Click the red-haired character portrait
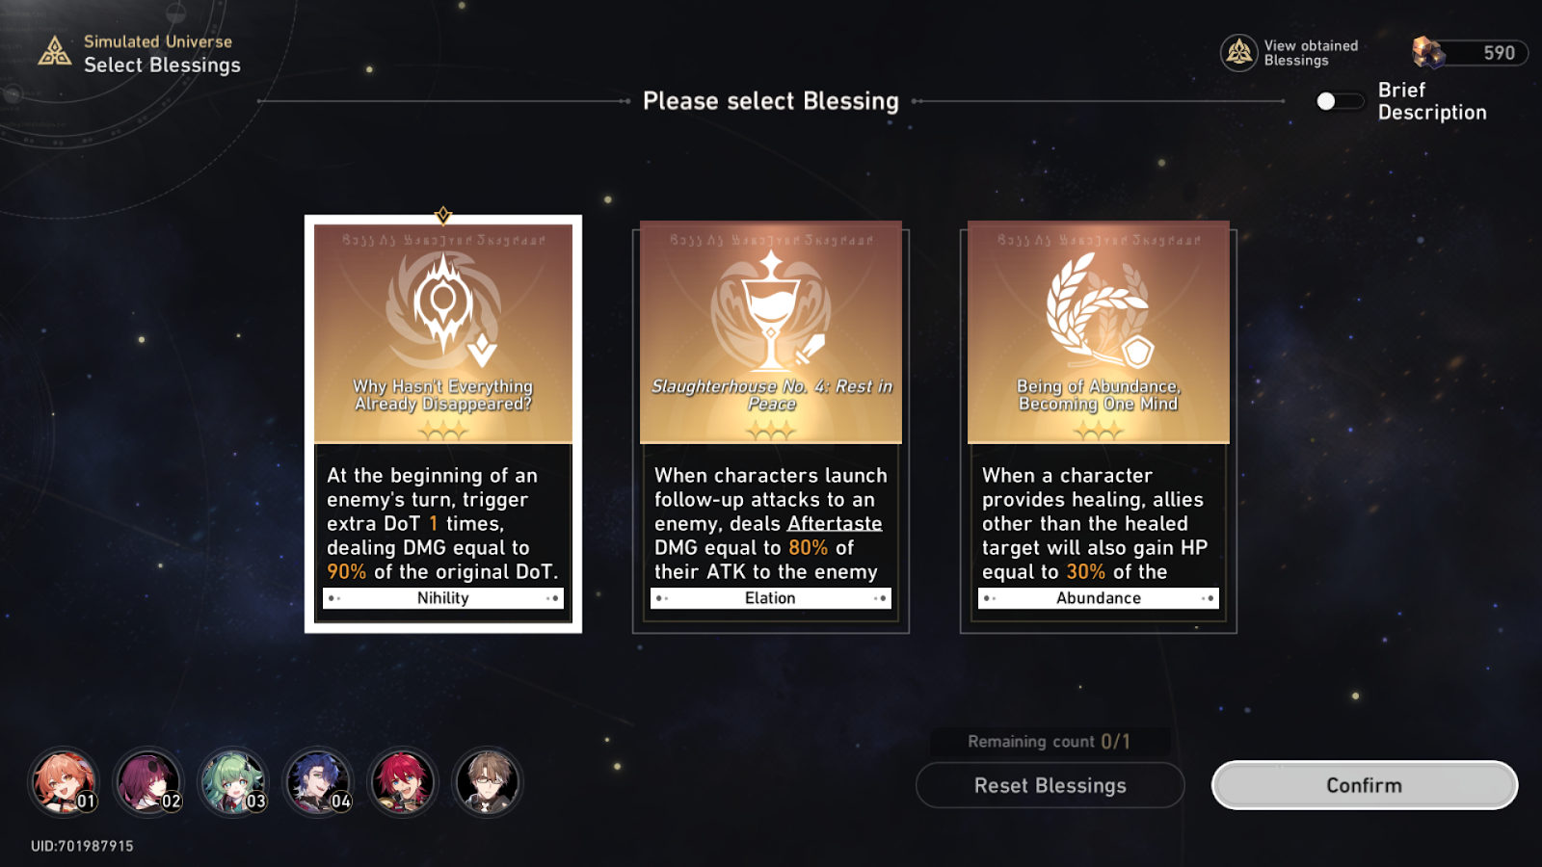 click(x=403, y=781)
